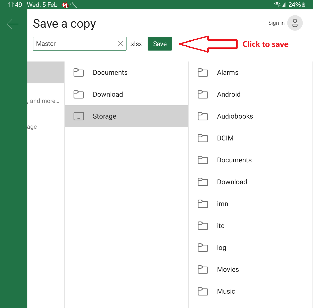Screen dimensions: 313x308
Task: Open the Documents folder icon in right column
Action: 203,160
